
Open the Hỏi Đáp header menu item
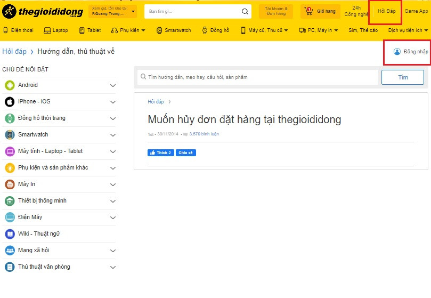[x=386, y=11]
